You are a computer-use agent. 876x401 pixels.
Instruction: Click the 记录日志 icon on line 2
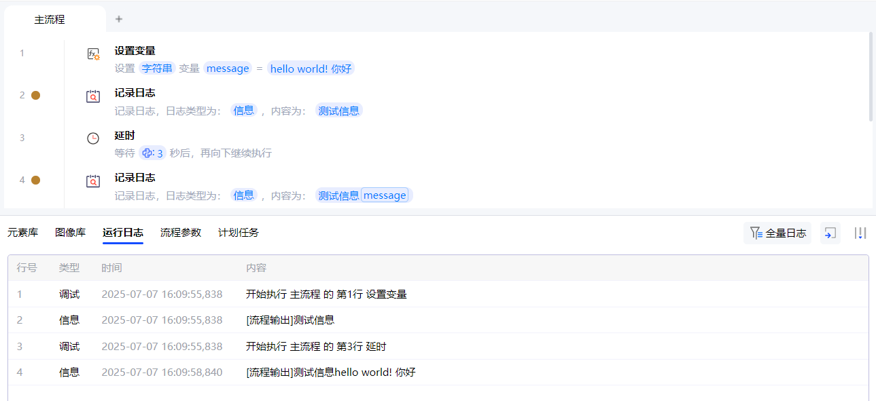click(x=93, y=96)
